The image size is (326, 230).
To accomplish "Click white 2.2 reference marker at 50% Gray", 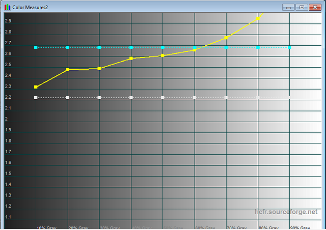I will [162, 97].
